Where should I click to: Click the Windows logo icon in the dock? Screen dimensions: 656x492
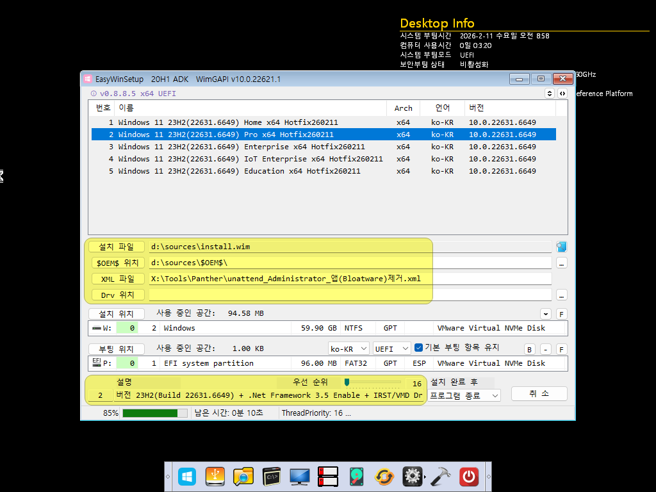(x=186, y=477)
